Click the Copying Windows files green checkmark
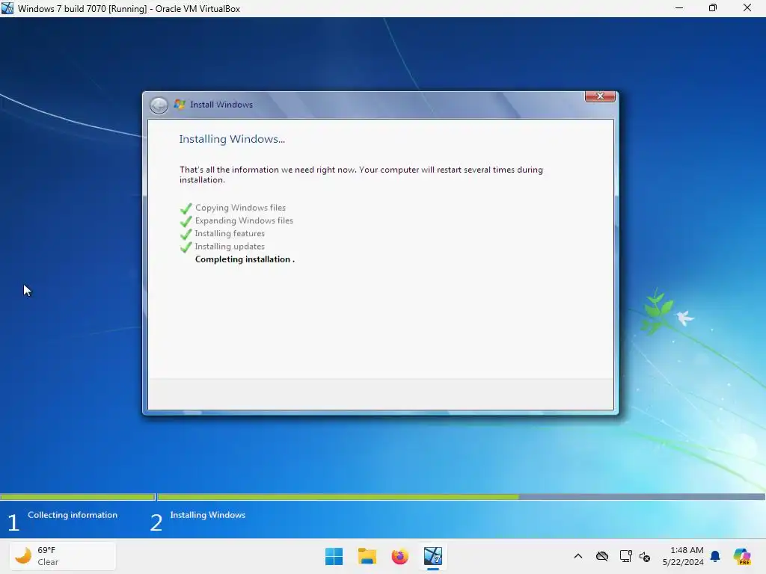 [186, 209]
